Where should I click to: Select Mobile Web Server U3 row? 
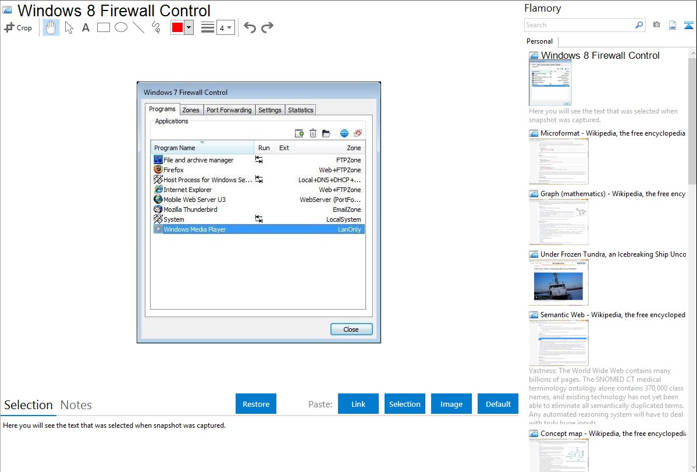pyautogui.click(x=258, y=200)
